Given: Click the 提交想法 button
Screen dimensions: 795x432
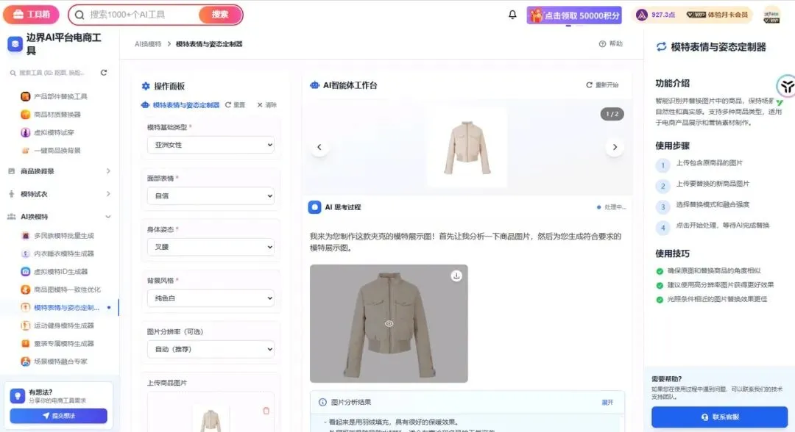Looking at the screenshot, I should coord(58,416).
